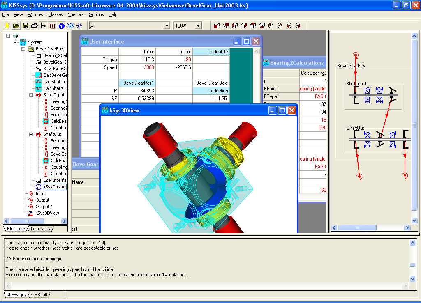Click the BevelGearPair1 cell button
This screenshot has height=303, width=421.
(x=137, y=83)
